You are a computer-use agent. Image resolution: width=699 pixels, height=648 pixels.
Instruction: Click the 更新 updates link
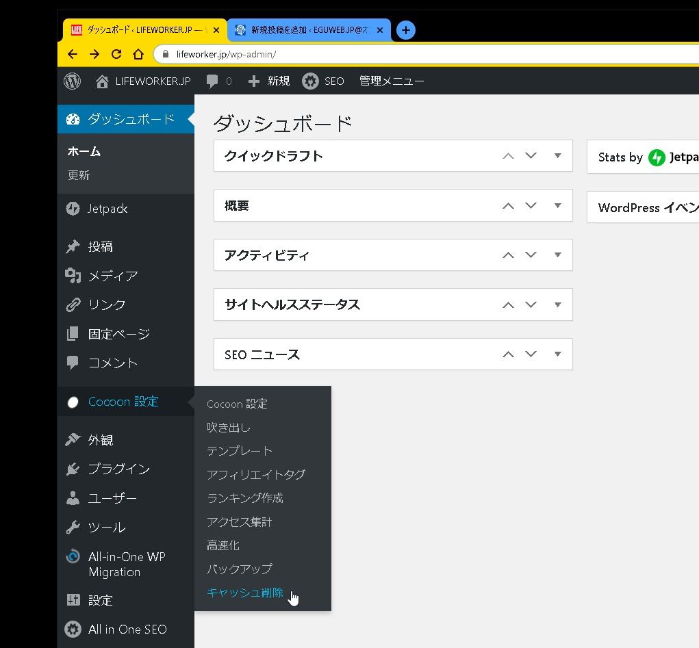[x=79, y=175]
